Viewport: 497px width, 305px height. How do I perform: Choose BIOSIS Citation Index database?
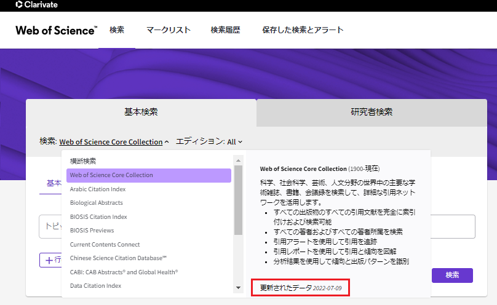pyautogui.click(x=98, y=216)
